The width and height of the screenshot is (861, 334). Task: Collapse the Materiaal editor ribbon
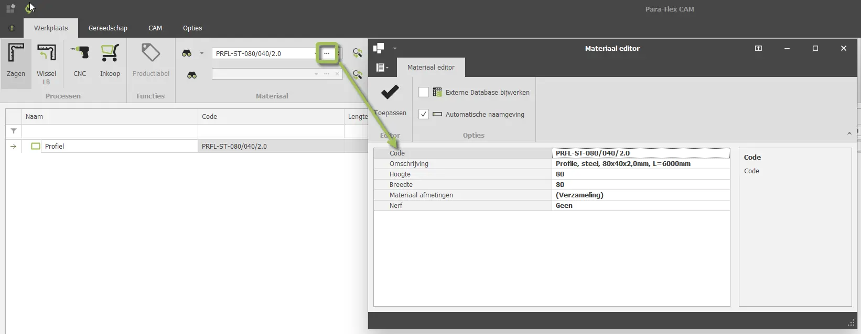click(x=849, y=133)
